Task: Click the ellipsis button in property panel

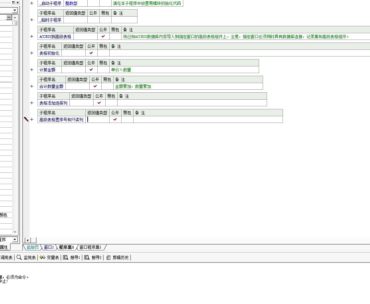Action: pos(9,17)
